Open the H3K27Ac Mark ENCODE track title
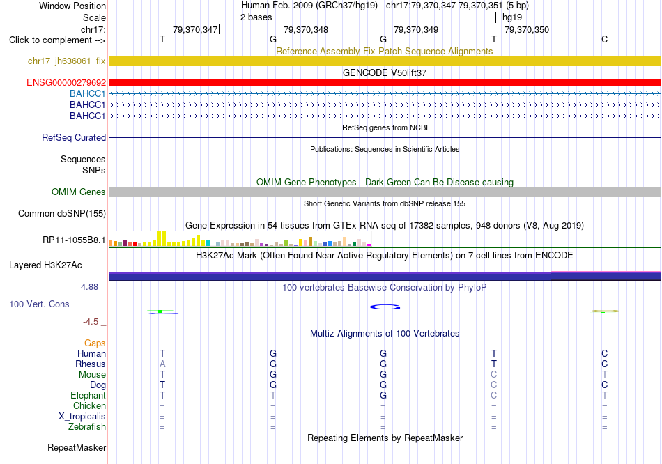The height and width of the screenshot is (464, 662). (x=384, y=256)
